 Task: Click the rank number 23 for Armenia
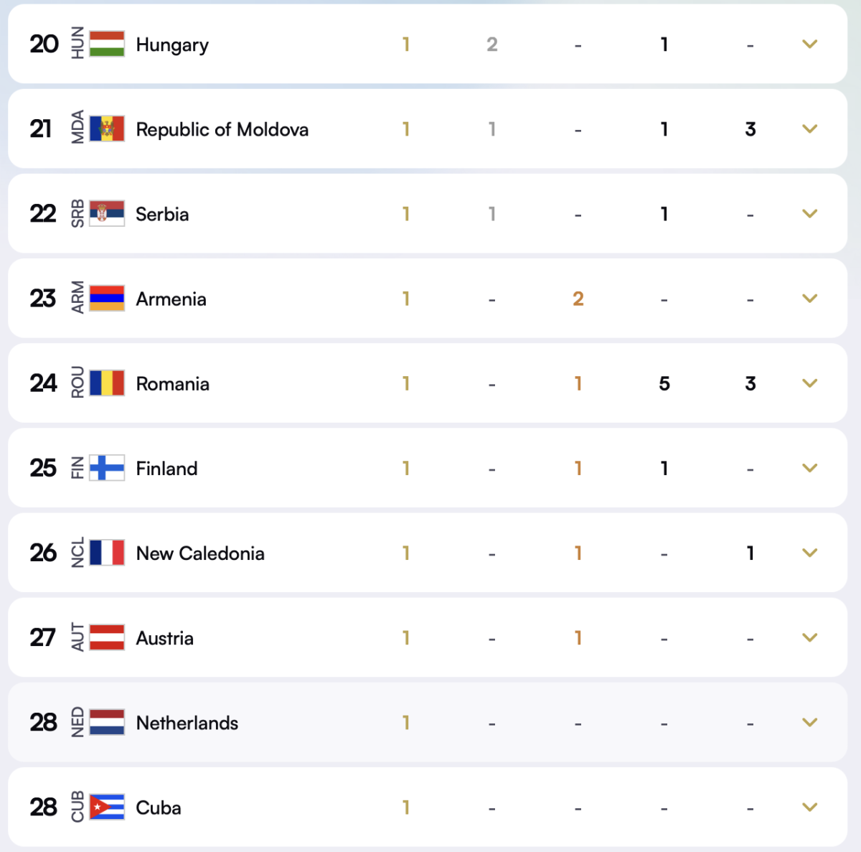tap(43, 299)
